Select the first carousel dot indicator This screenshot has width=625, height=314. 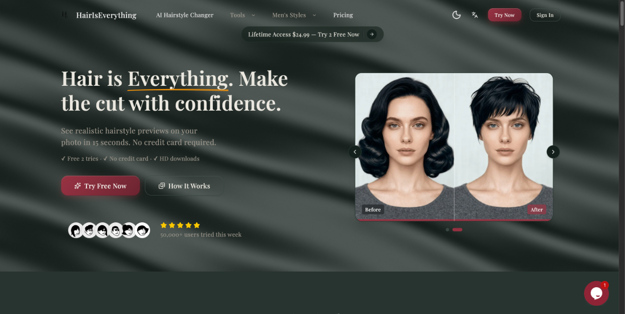[x=447, y=230]
